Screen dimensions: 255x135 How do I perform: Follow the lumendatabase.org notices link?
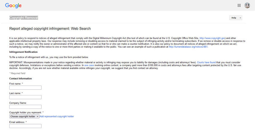(x=188, y=47)
